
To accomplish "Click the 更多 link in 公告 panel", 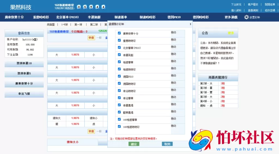I will click(x=231, y=33).
